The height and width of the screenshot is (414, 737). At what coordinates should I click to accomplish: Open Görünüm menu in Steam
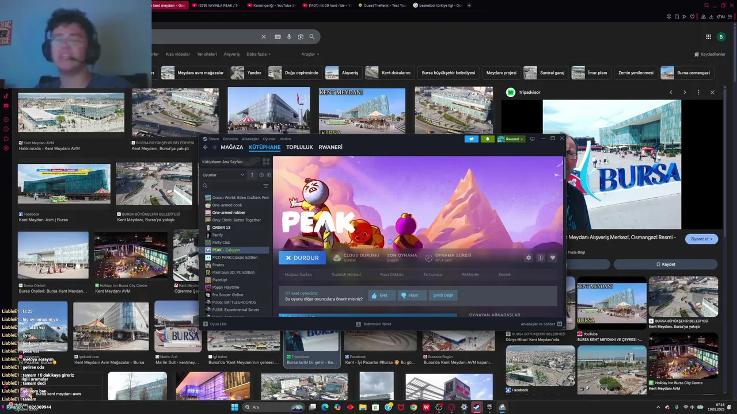pyautogui.click(x=230, y=139)
